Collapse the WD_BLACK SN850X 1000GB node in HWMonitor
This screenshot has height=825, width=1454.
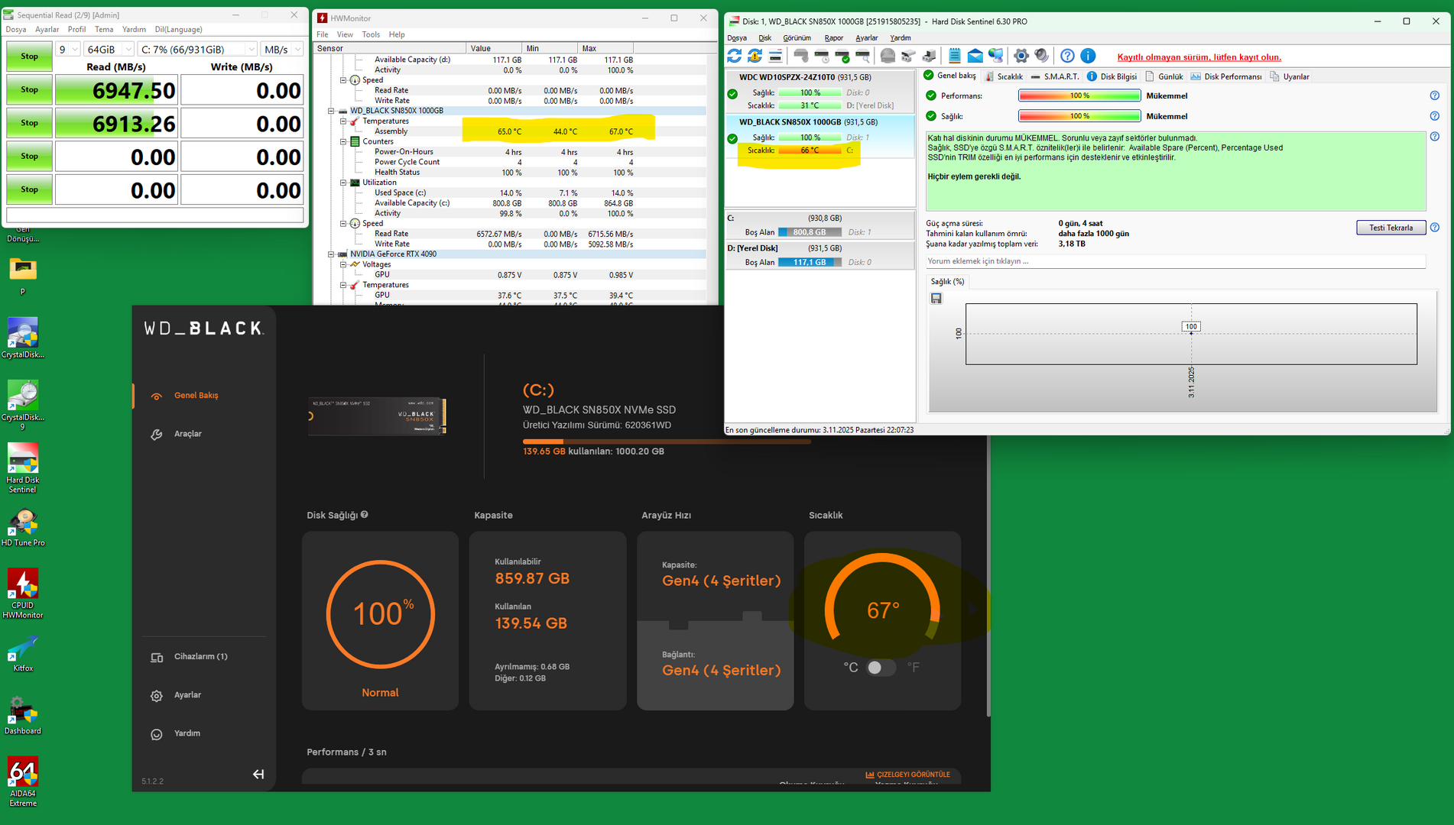click(x=332, y=111)
